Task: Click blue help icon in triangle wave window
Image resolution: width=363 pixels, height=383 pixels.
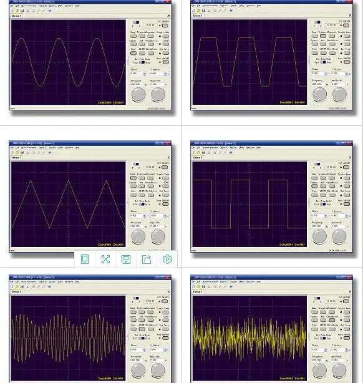Action: tap(50, 152)
